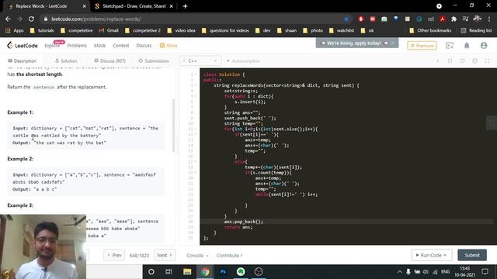This screenshot has height=279, width=497.
Task: Open the Problems menu item
Action: click(77, 46)
